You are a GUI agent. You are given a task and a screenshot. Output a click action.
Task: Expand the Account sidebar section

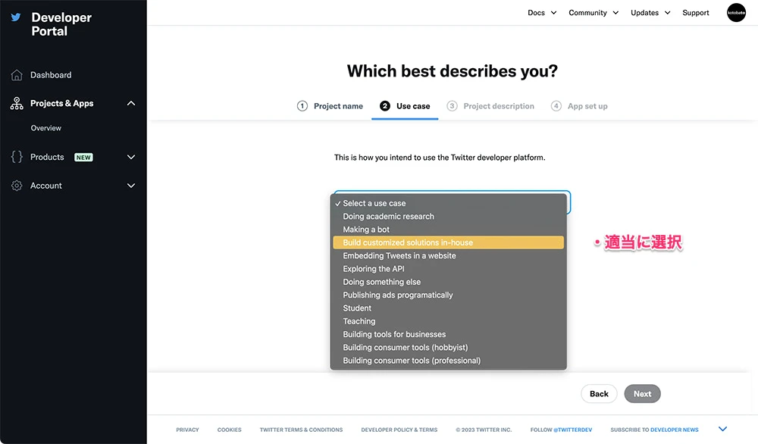click(x=131, y=186)
